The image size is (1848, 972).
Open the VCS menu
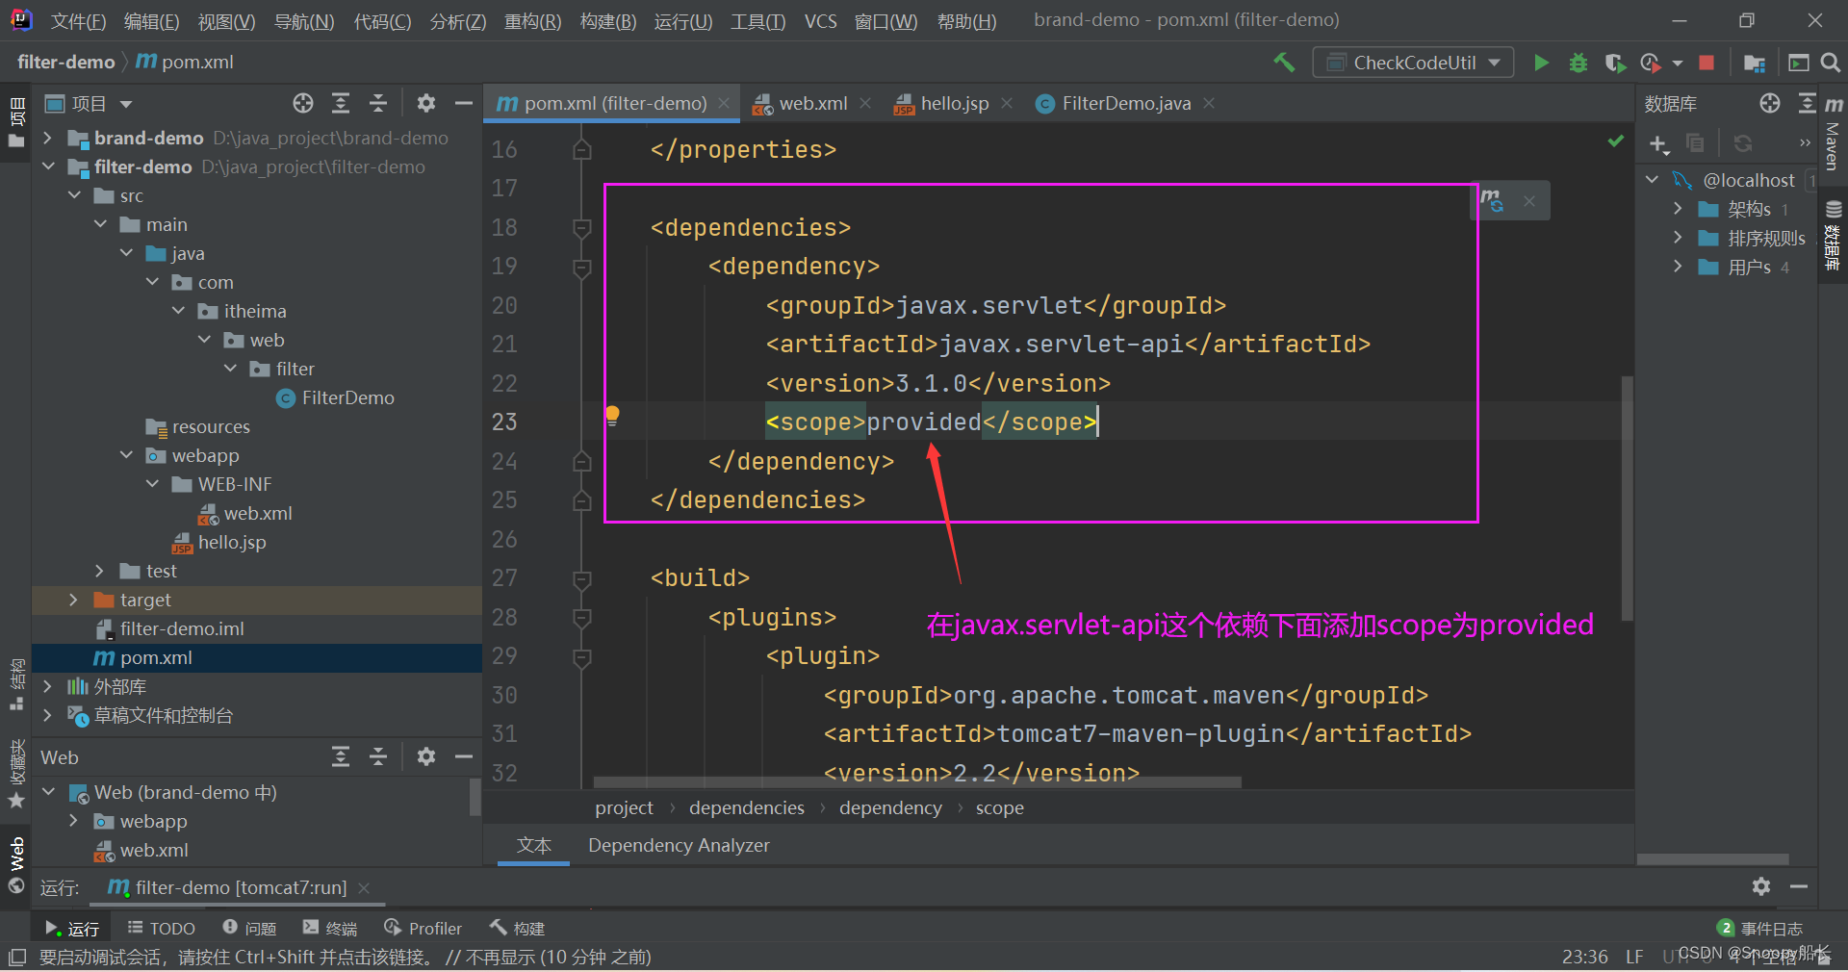click(x=820, y=21)
